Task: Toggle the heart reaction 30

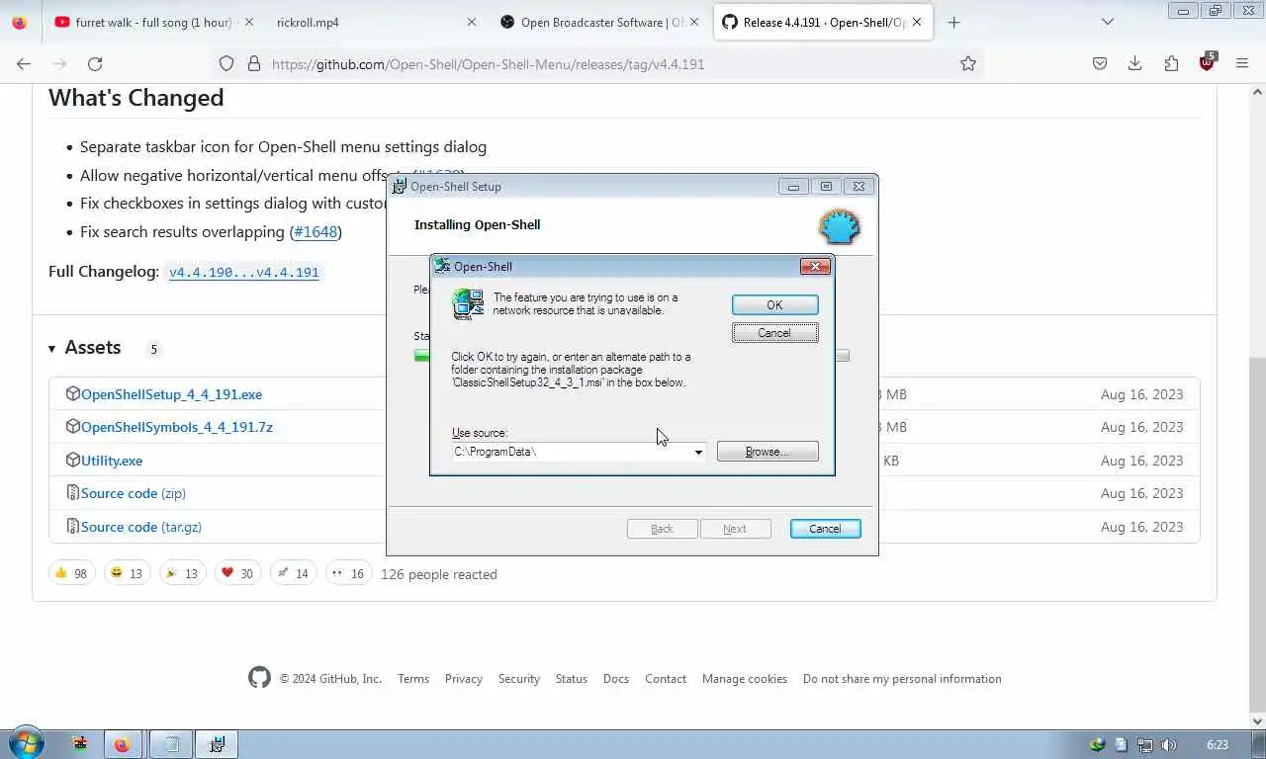Action: (x=237, y=573)
